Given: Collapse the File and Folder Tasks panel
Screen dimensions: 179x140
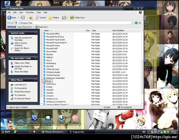Looking at the screenshot, I should [36, 58].
